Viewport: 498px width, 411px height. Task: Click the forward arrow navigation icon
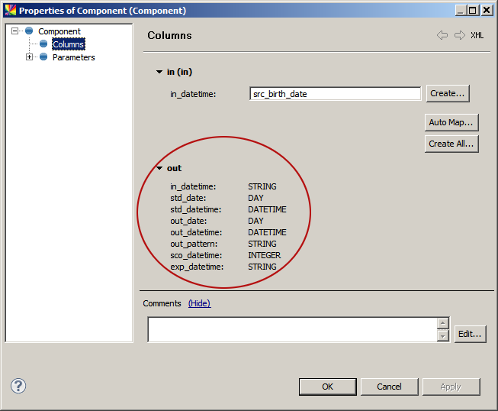click(459, 35)
